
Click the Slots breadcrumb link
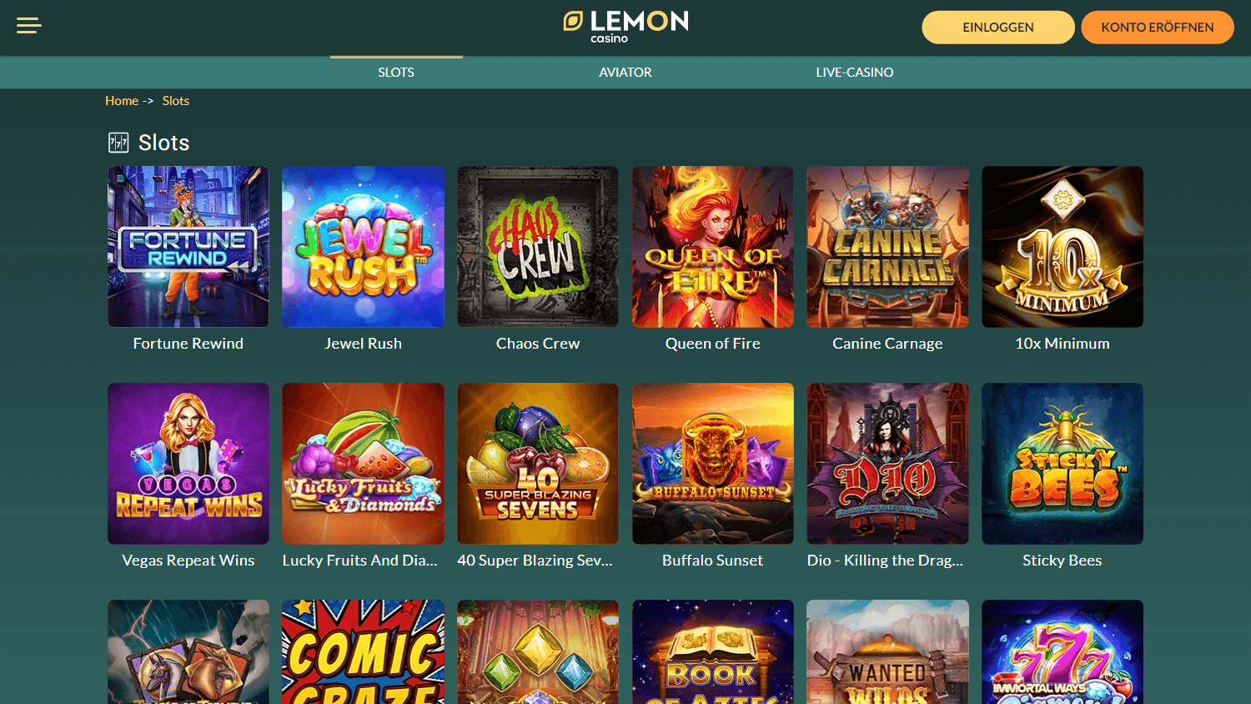pos(176,101)
